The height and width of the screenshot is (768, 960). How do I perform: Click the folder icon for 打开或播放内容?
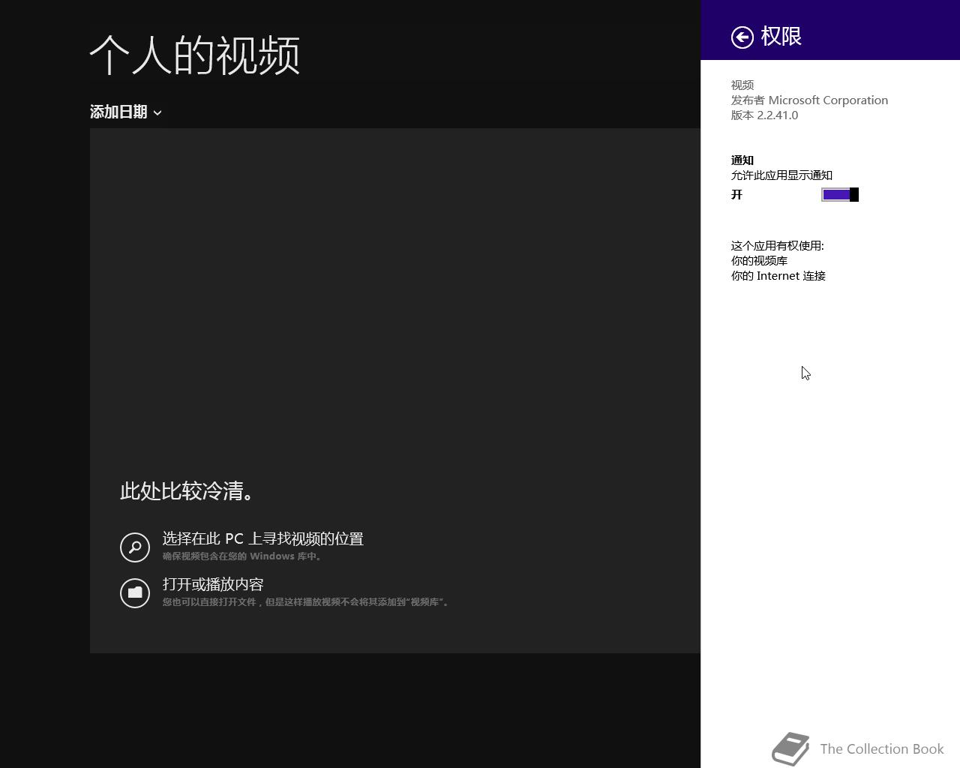tap(135, 592)
